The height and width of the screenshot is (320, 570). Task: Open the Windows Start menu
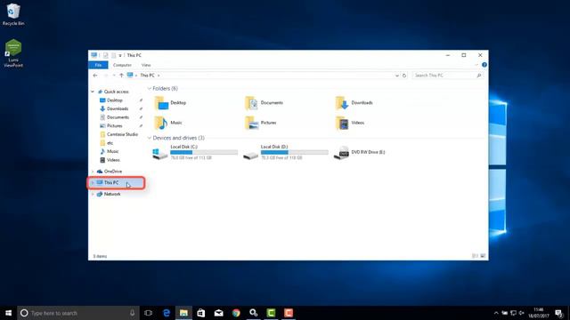pos(8,313)
